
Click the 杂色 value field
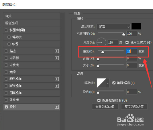tap(132, 92)
